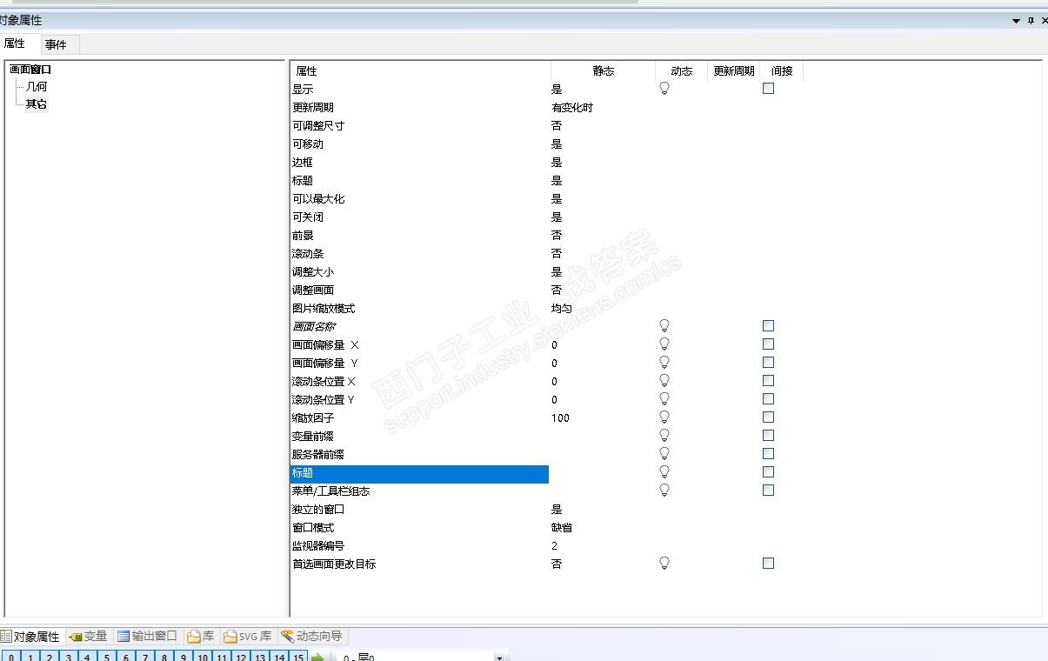The width and height of the screenshot is (1048, 661).
Task: Tick the 间接 checkbox for 变量前缀
Action: click(768, 436)
